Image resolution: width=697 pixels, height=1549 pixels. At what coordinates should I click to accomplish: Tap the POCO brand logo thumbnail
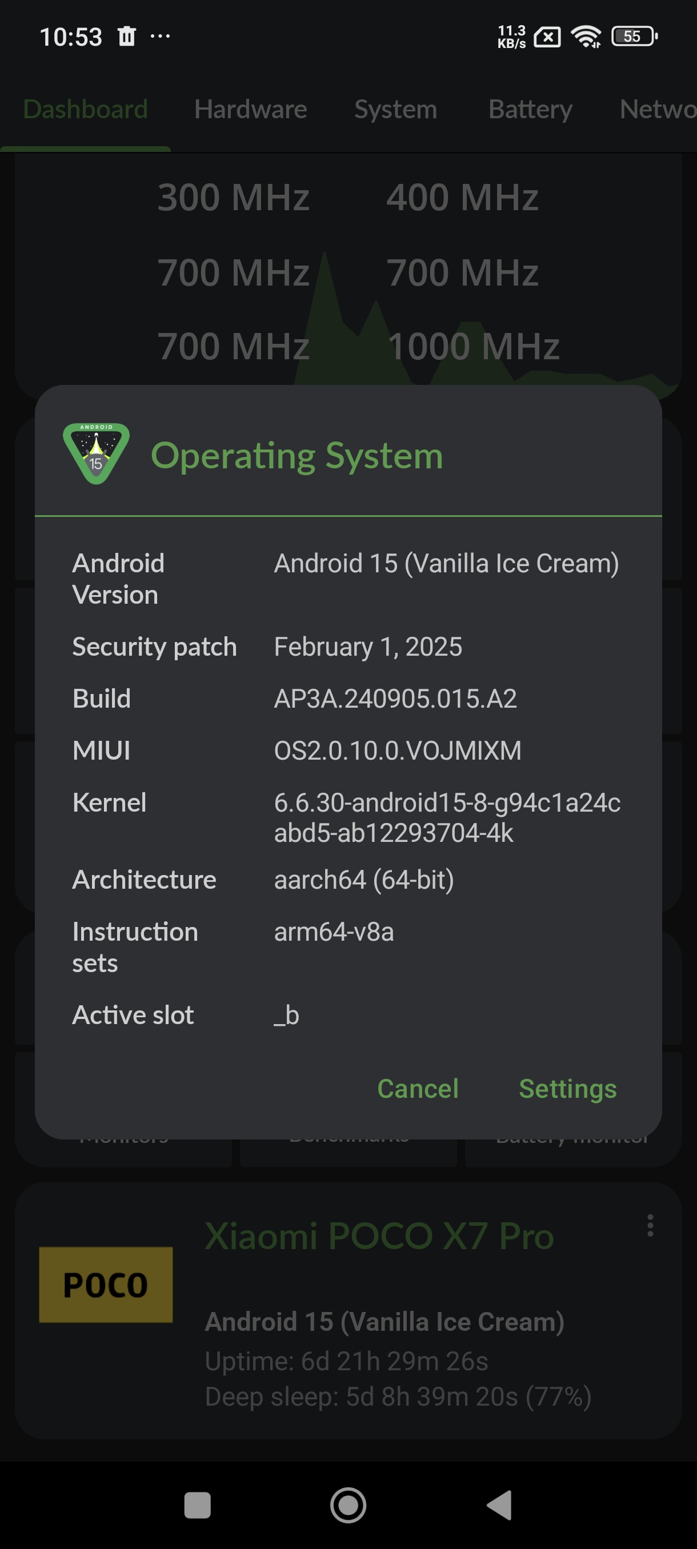pos(106,1284)
